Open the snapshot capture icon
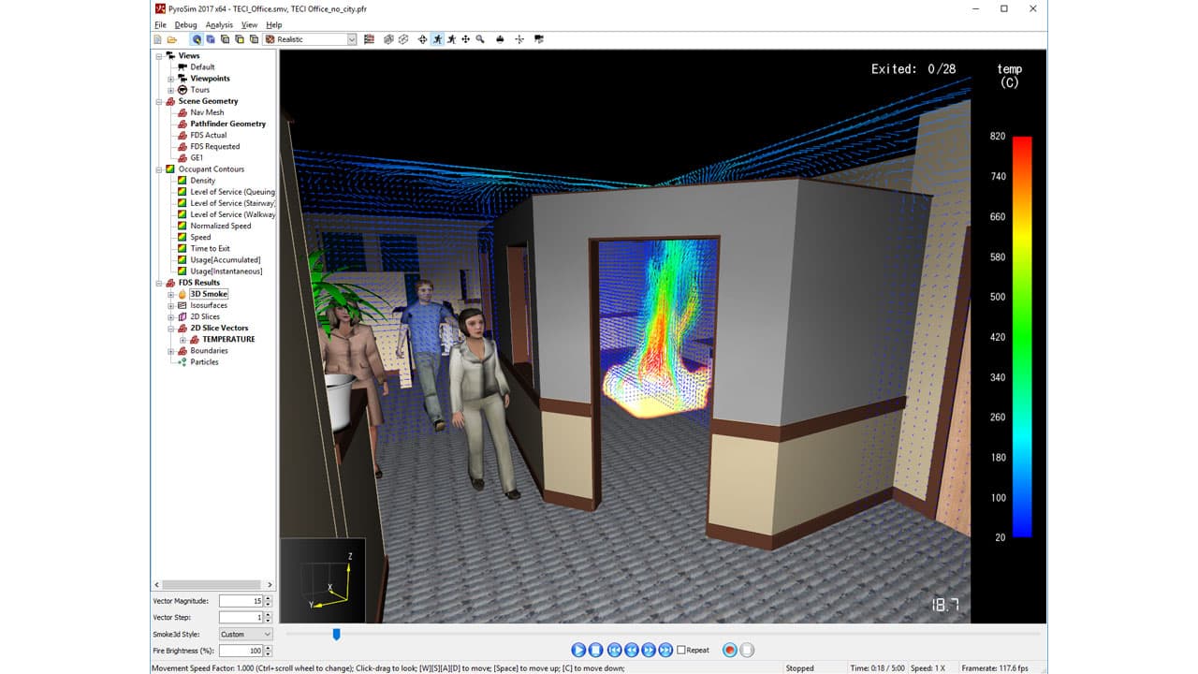 point(499,38)
